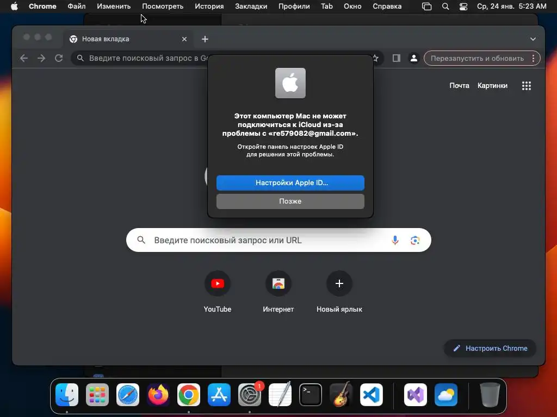557x417 pixels.
Task: Open the Google apps grid
Action: point(526,85)
